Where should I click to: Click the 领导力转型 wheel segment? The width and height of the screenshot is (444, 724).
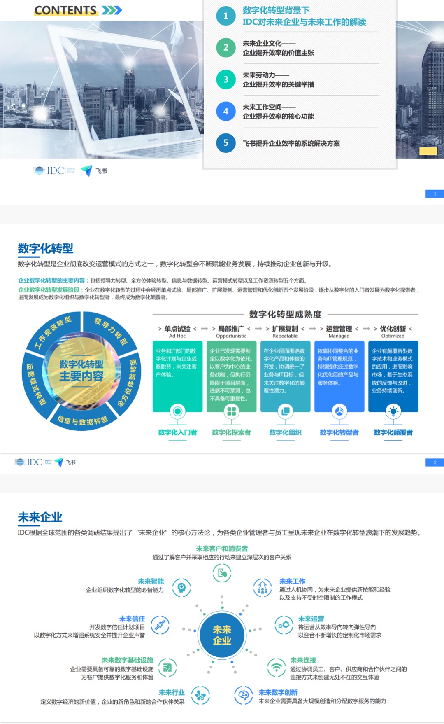[x=111, y=331]
